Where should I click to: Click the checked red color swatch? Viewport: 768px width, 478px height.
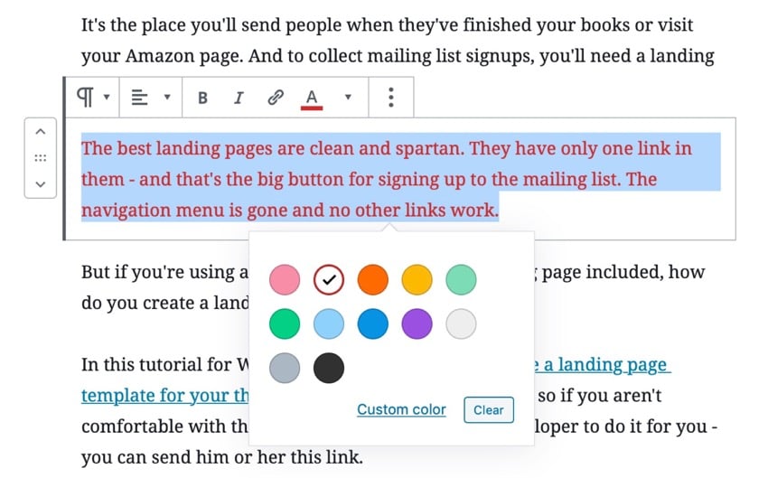pos(329,279)
